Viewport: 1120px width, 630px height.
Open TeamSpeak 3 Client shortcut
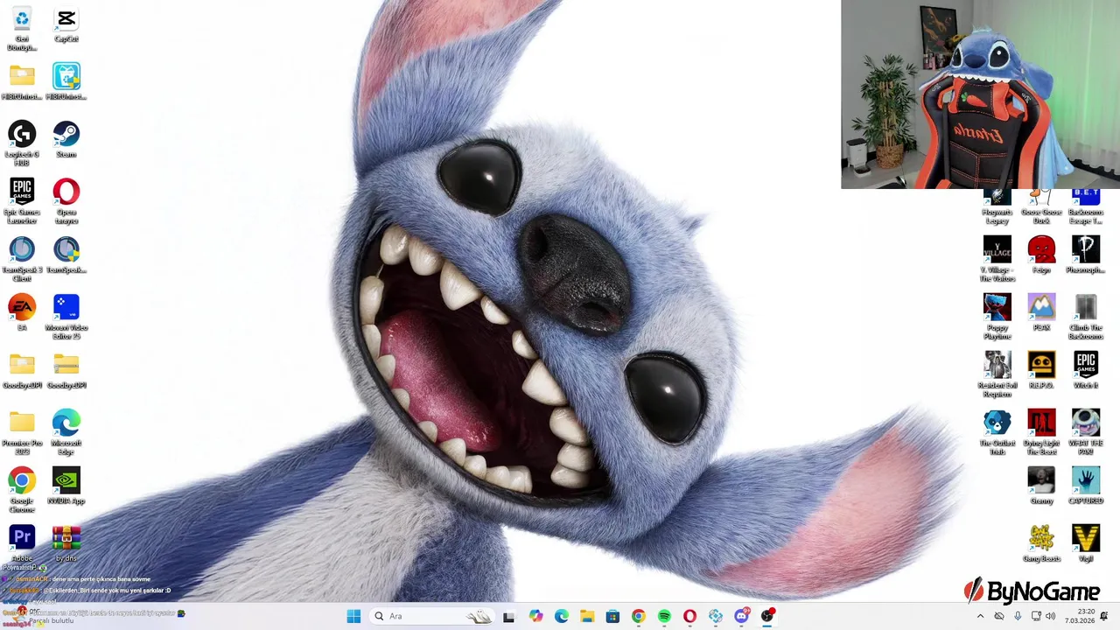pyautogui.click(x=22, y=259)
